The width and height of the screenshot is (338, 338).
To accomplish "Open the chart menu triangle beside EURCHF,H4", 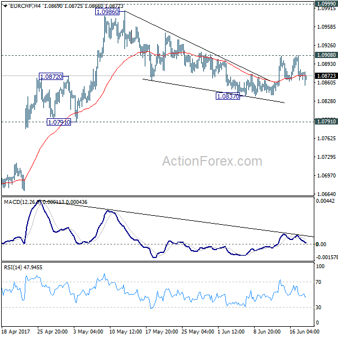I will 6,6.
